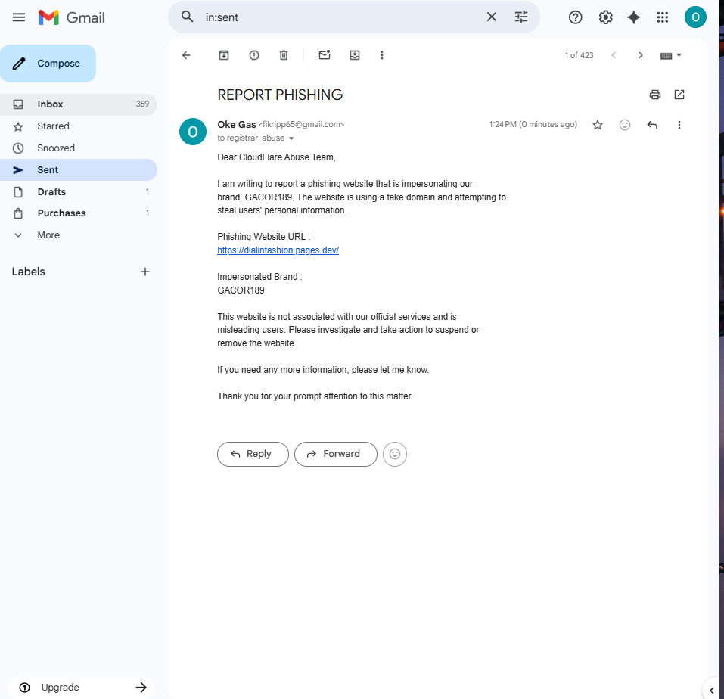Create new label plus icon
724x699 pixels.
coord(145,272)
